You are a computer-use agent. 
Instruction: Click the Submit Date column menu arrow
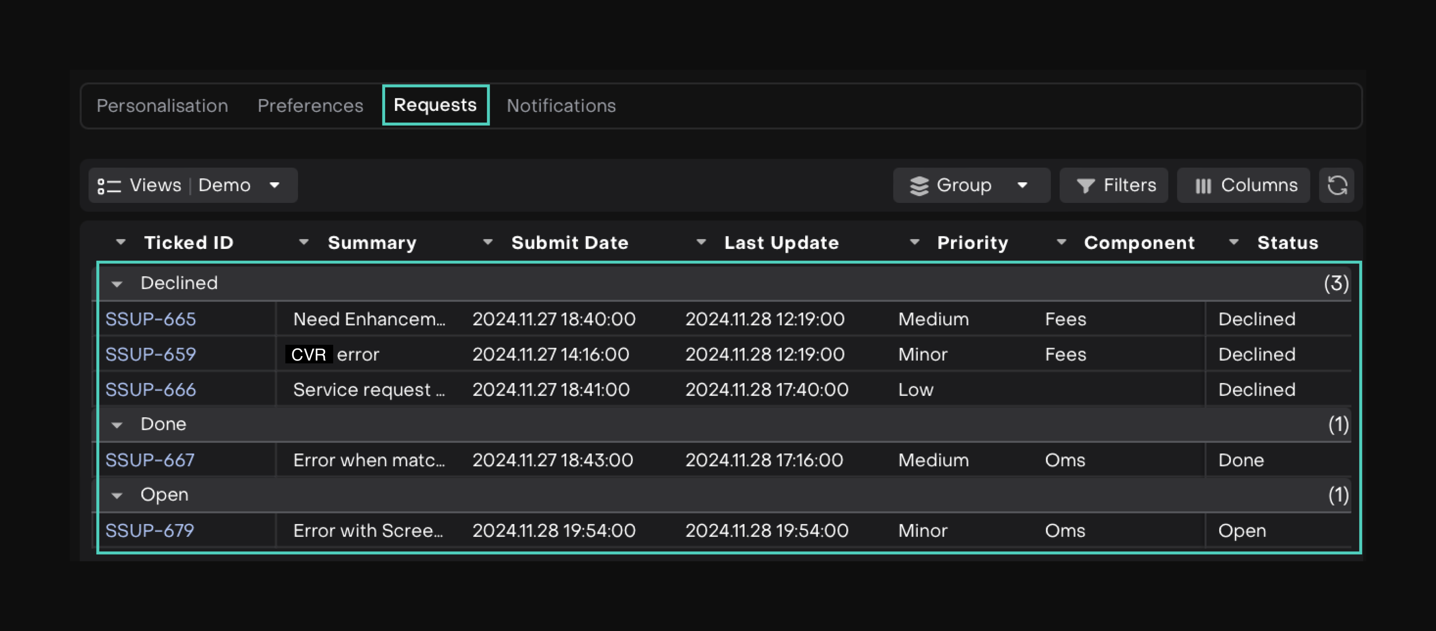click(488, 243)
